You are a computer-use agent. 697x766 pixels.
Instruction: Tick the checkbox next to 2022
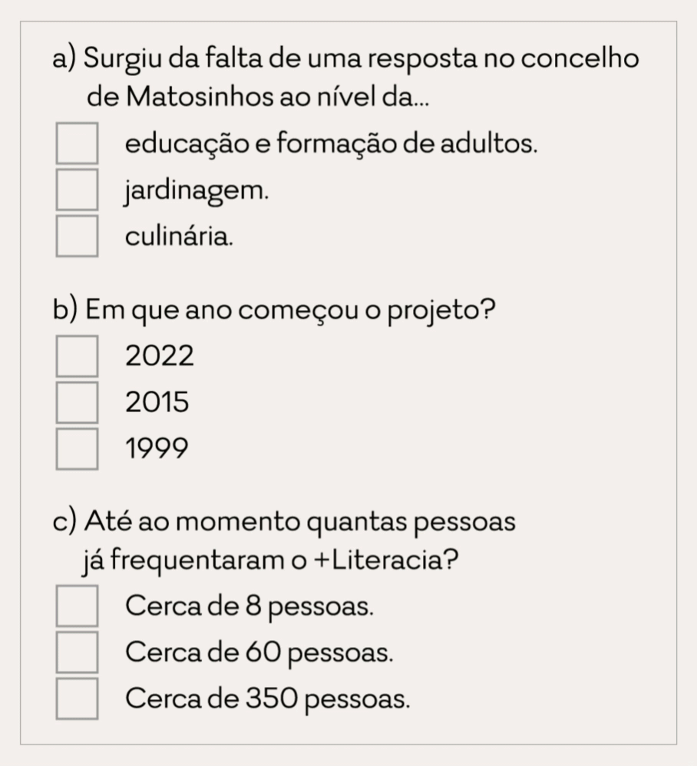coord(77,356)
